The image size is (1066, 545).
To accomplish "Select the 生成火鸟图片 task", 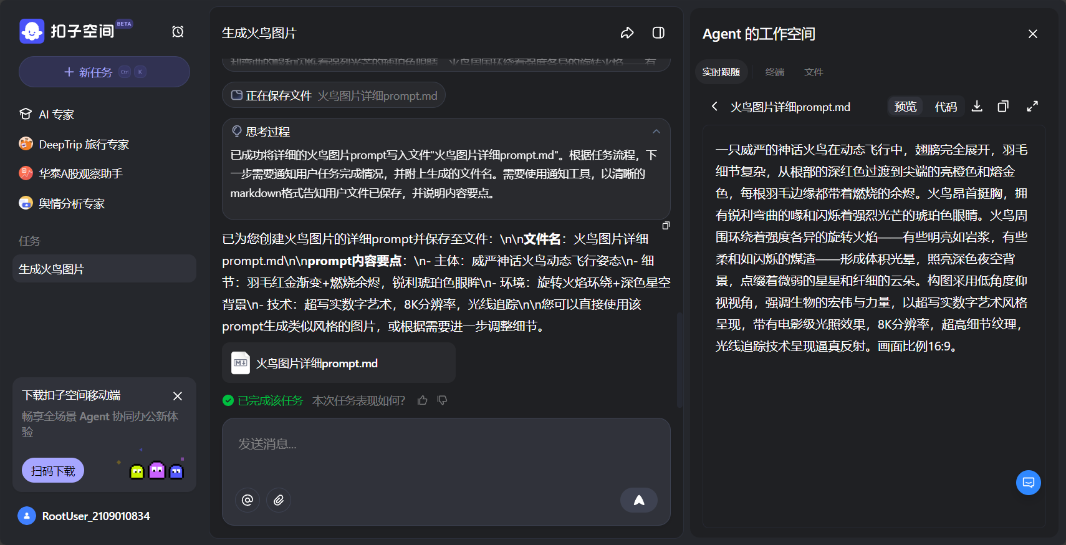I will click(x=104, y=269).
